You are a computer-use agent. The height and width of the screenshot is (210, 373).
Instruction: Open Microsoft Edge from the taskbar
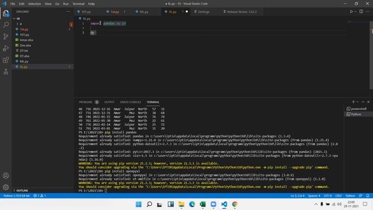coord(192,204)
